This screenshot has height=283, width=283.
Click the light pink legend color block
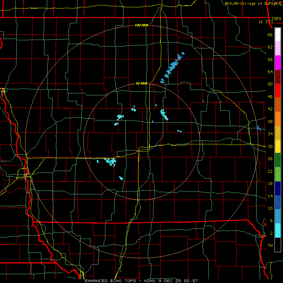click(278, 48)
